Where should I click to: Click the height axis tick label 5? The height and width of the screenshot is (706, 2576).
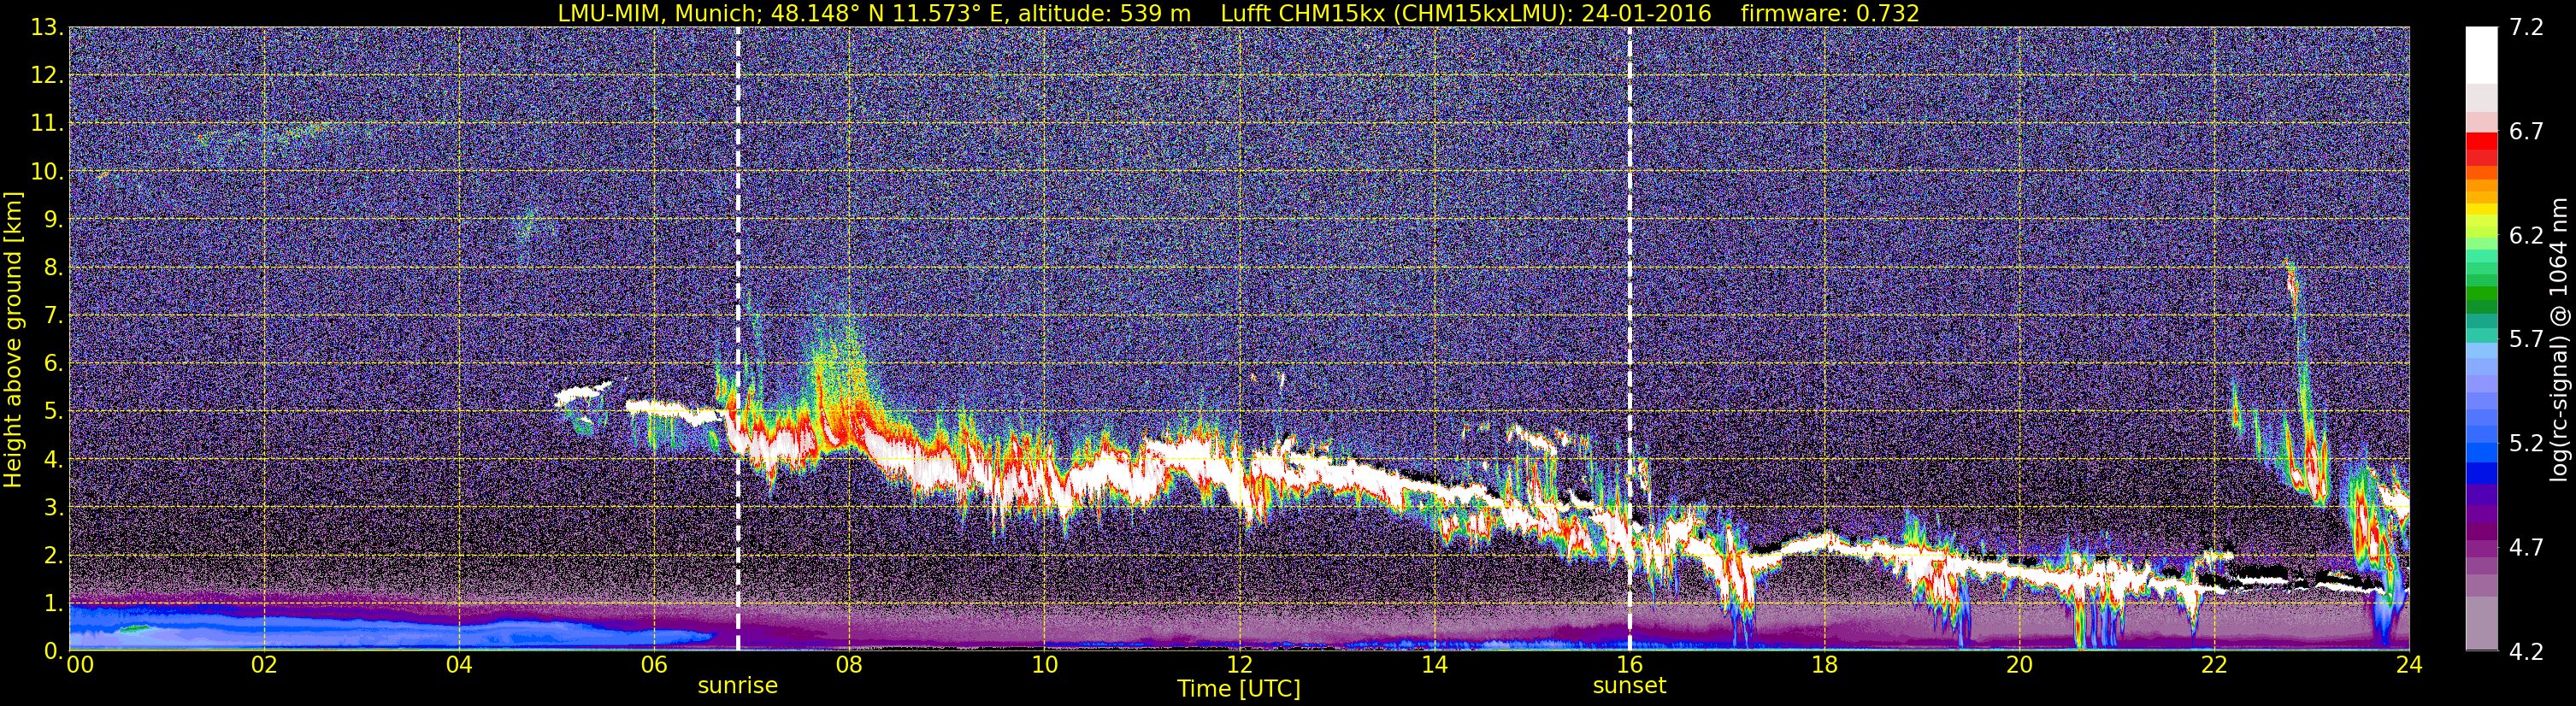point(52,412)
